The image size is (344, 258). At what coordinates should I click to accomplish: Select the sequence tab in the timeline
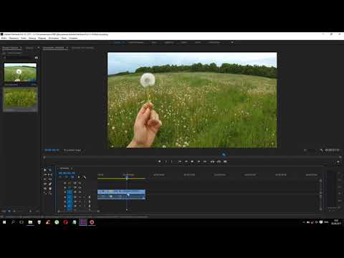(x=64, y=168)
